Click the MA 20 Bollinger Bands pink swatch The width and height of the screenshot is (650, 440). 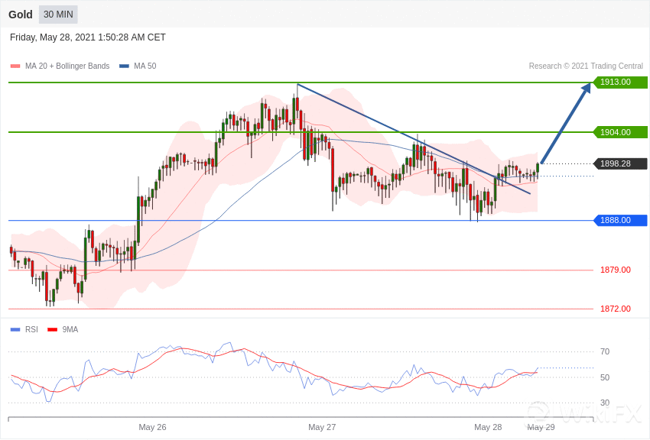click(15, 66)
